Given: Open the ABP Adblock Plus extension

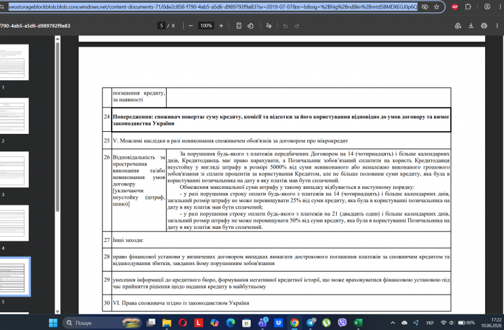Looking at the screenshot, I should coord(455,7).
